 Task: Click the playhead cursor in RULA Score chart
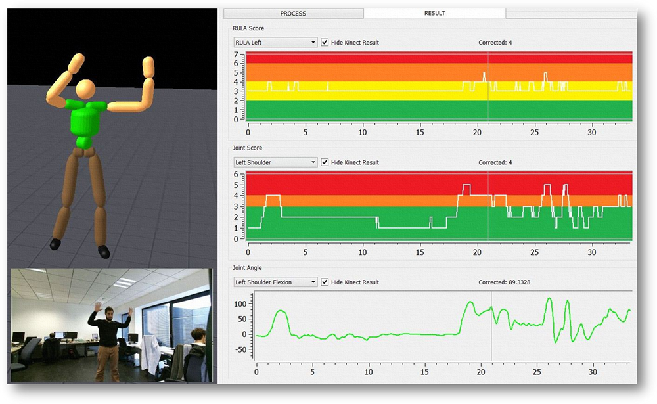tap(489, 85)
